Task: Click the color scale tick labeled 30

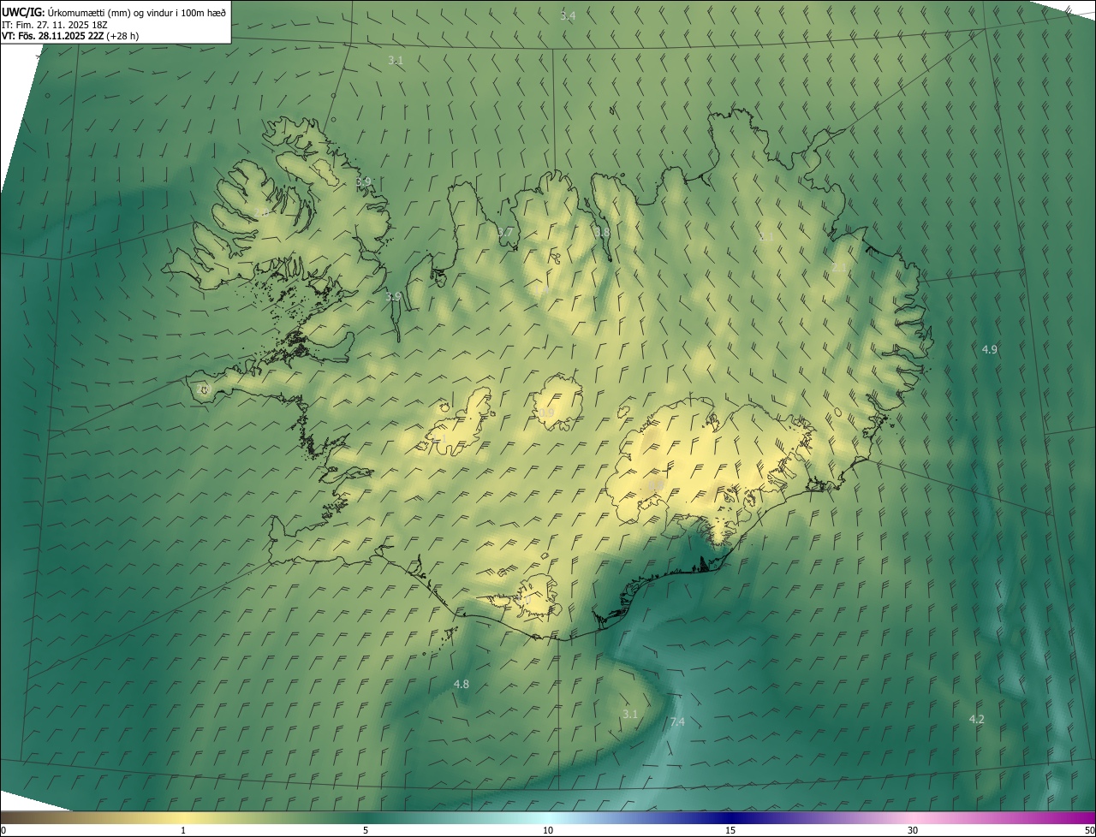Action: (913, 830)
